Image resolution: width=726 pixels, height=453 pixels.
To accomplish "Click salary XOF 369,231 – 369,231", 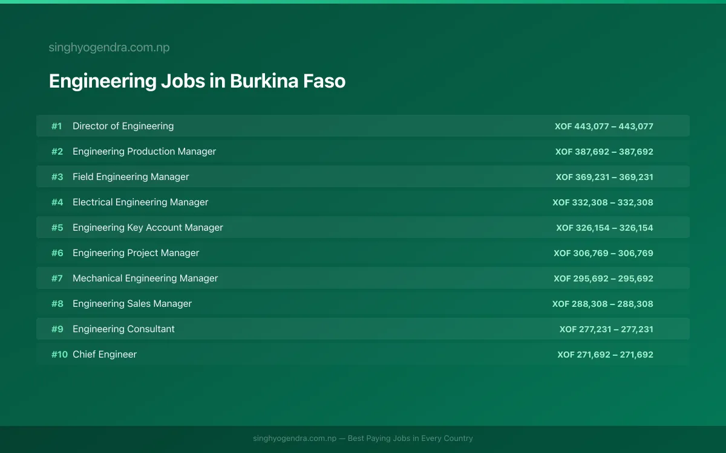I will pos(604,177).
